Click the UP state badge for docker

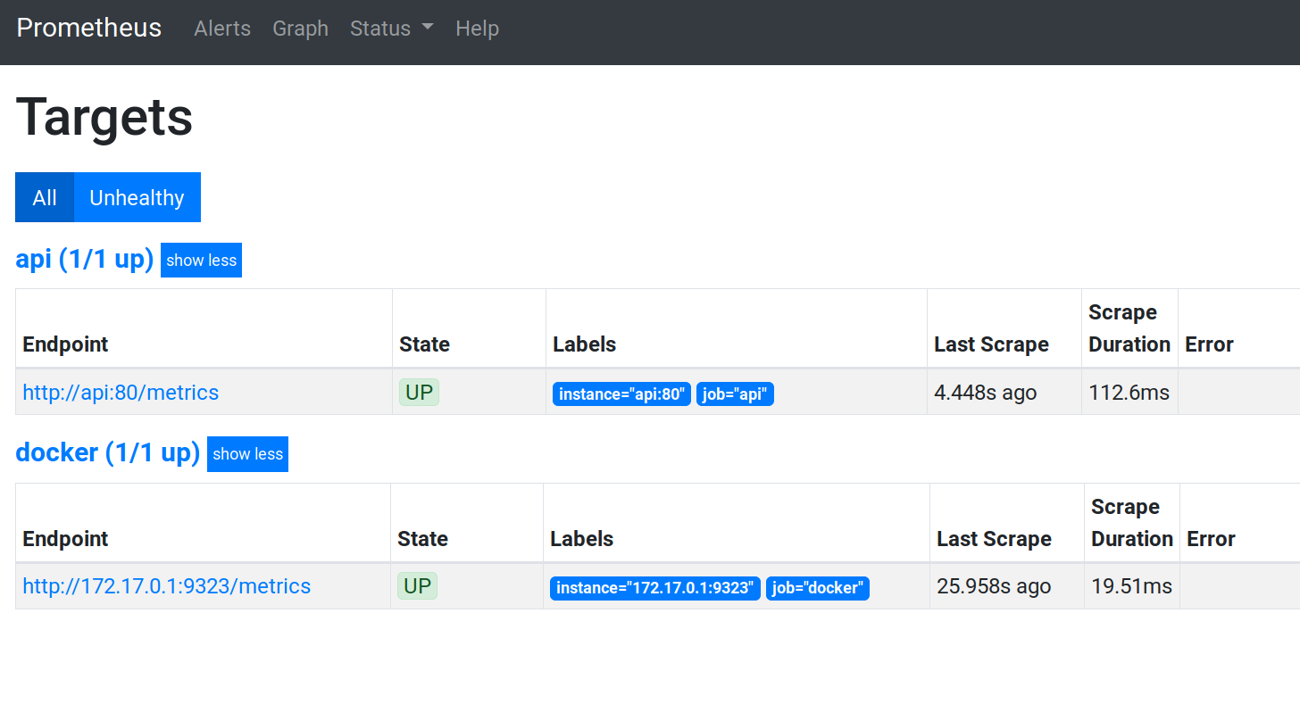tap(417, 586)
